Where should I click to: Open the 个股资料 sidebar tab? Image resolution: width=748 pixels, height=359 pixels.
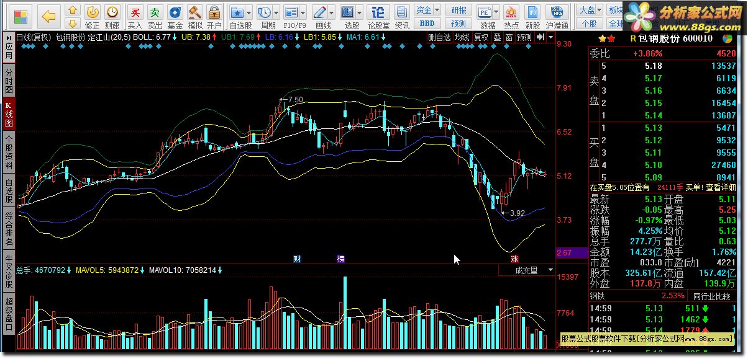[x=9, y=152]
